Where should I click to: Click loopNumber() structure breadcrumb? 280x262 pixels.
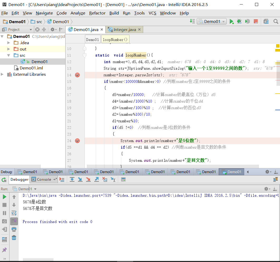click(115, 40)
